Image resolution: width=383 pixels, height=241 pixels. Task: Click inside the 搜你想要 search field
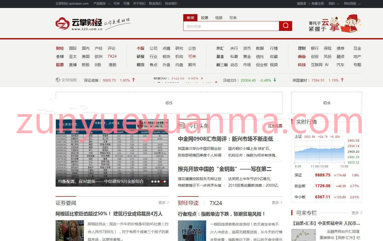pyautogui.click(x=231, y=26)
